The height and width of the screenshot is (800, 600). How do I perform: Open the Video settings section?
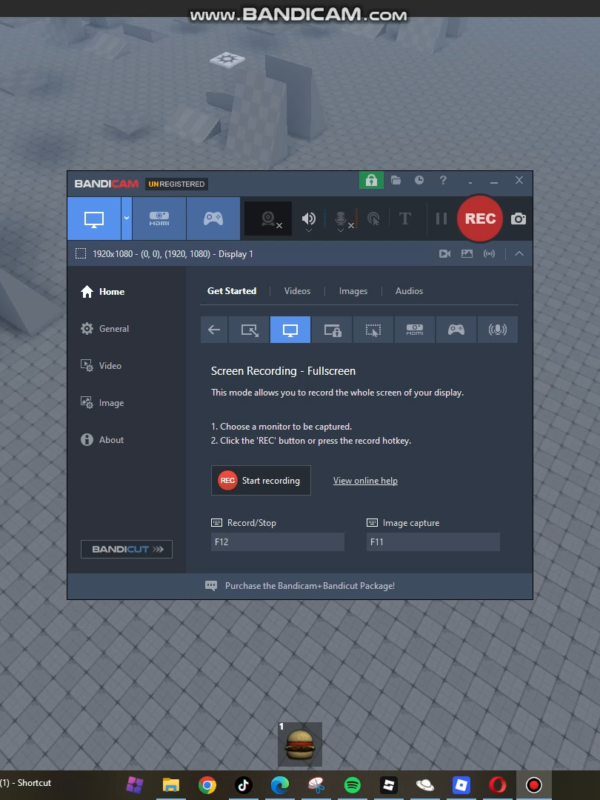[101, 366]
